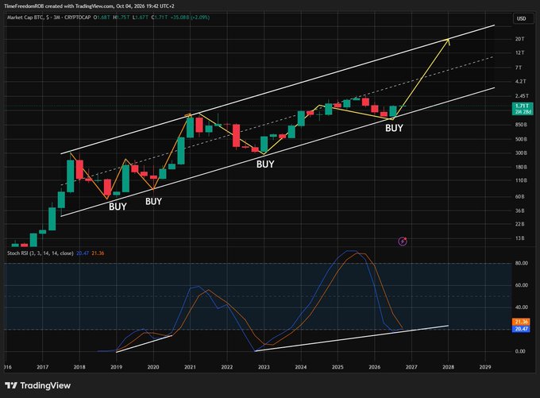Image resolution: width=540 pixels, height=398 pixels.
Task: Click the 80.00 Stoch RSI axis label
Action: click(x=522, y=263)
